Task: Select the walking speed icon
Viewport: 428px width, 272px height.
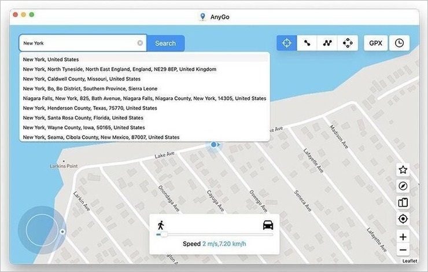Action: click(161, 225)
